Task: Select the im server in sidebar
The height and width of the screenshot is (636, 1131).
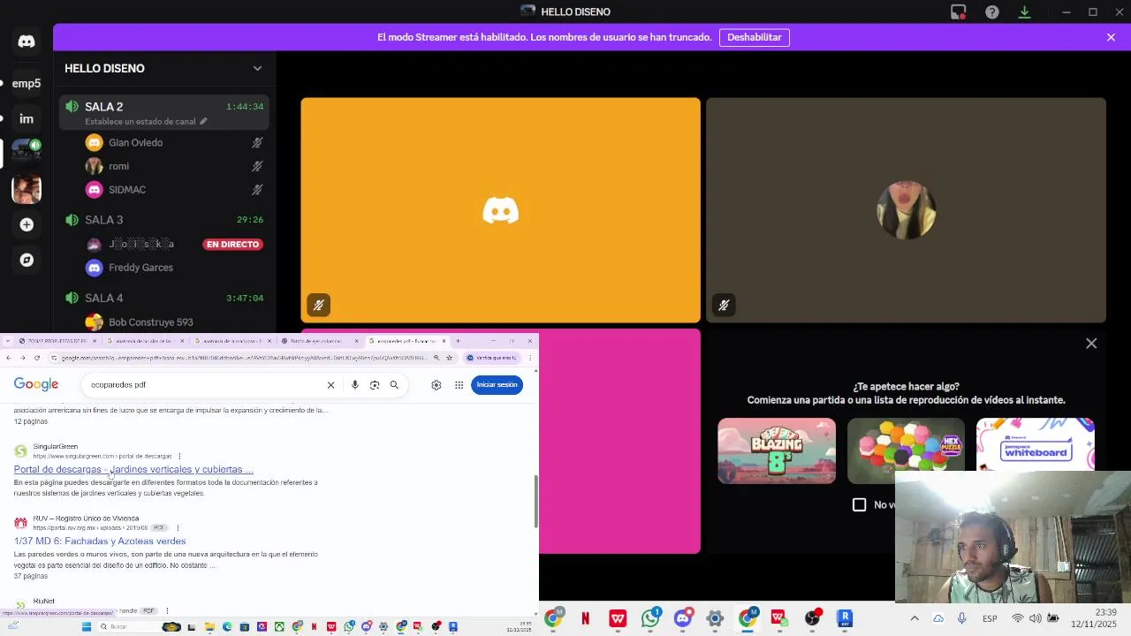Action: click(x=27, y=118)
